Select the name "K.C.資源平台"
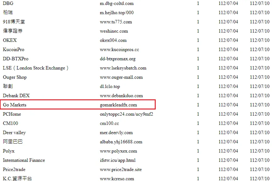Image resolution: width=272 pixels, height=183 pixels. point(17,179)
